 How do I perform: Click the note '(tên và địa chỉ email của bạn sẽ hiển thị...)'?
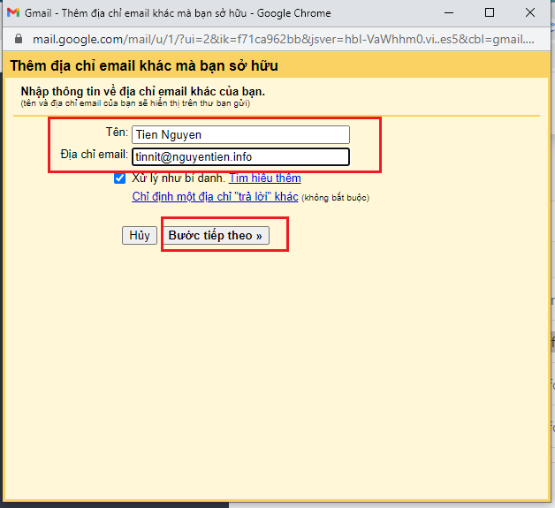coord(135,103)
